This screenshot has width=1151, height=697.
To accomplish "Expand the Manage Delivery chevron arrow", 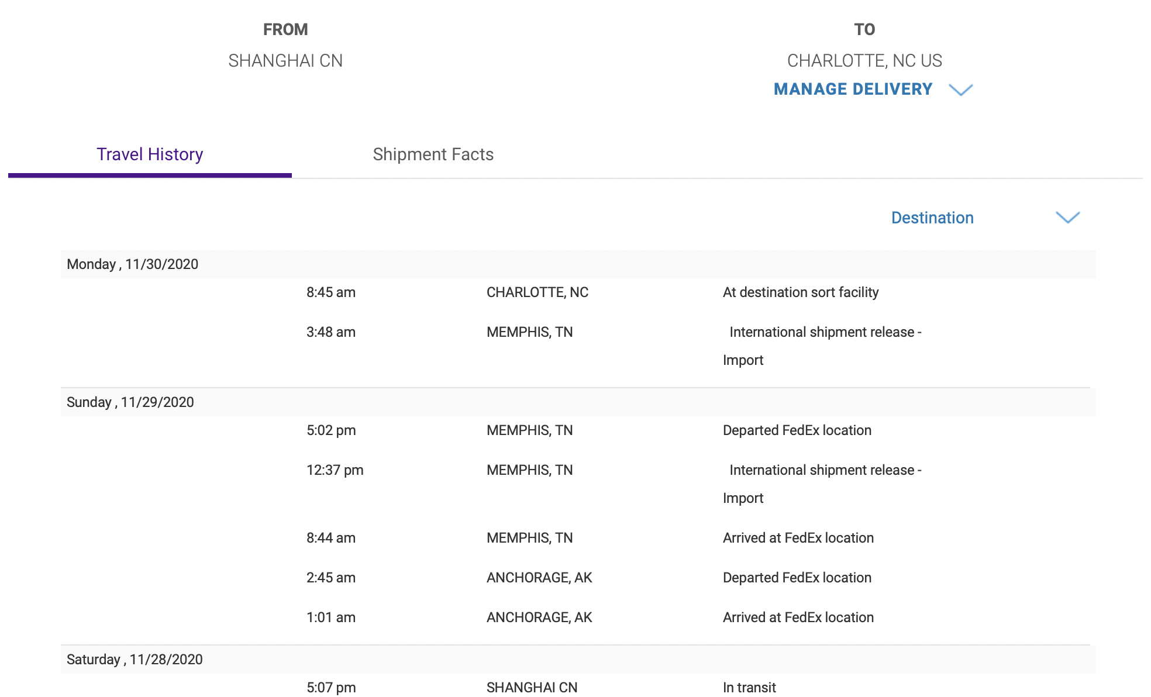I will 960,90.
